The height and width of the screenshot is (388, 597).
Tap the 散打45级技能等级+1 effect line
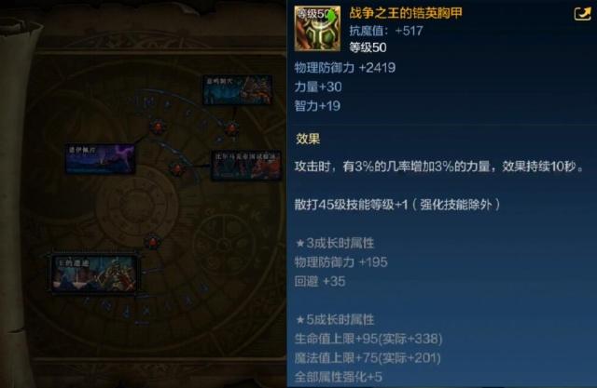[x=397, y=205]
